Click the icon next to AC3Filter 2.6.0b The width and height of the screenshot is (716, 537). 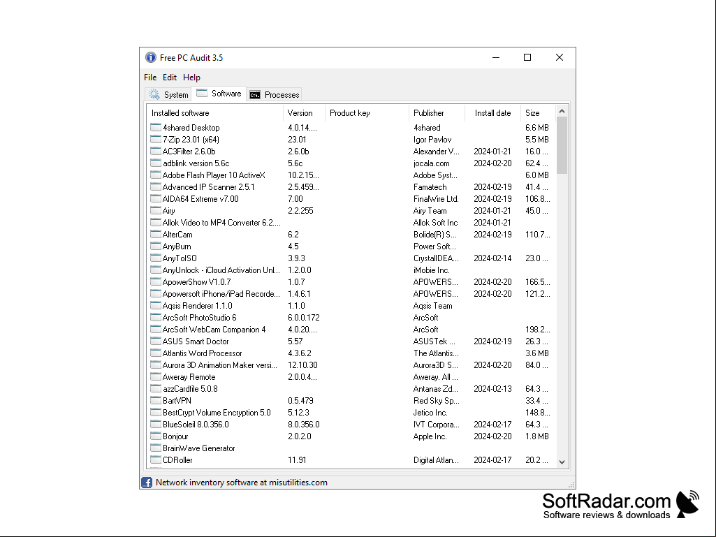tap(156, 151)
